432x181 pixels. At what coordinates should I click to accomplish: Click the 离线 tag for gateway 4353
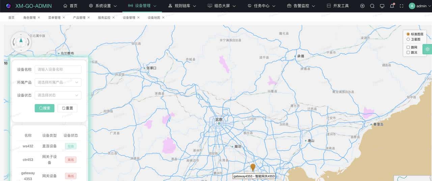(71, 176)
